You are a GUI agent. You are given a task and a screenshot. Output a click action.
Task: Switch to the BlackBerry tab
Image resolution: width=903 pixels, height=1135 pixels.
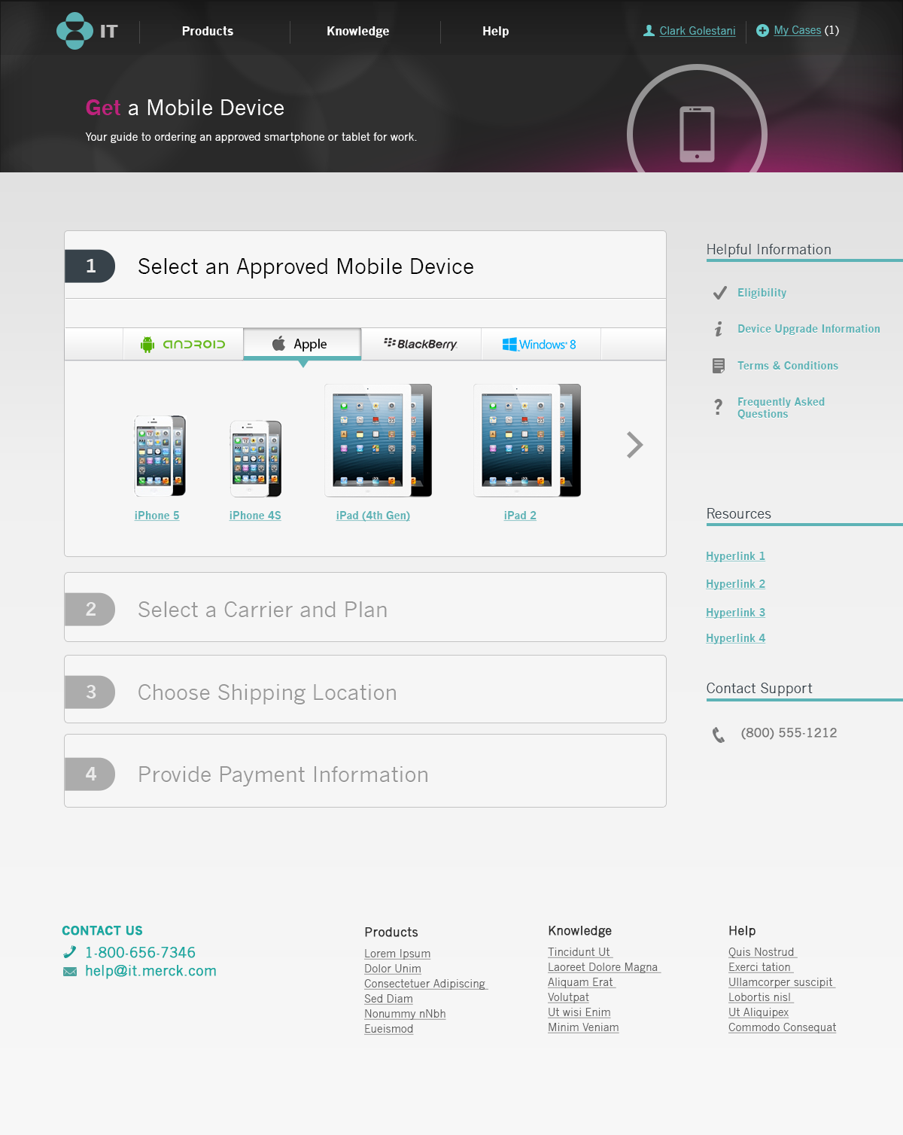click(421, 344)
